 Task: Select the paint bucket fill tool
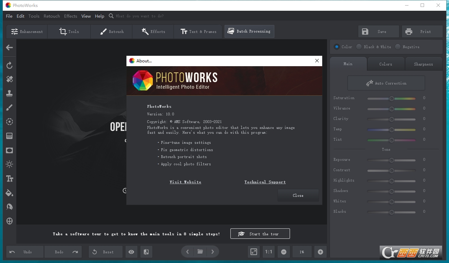coord(9,193)
